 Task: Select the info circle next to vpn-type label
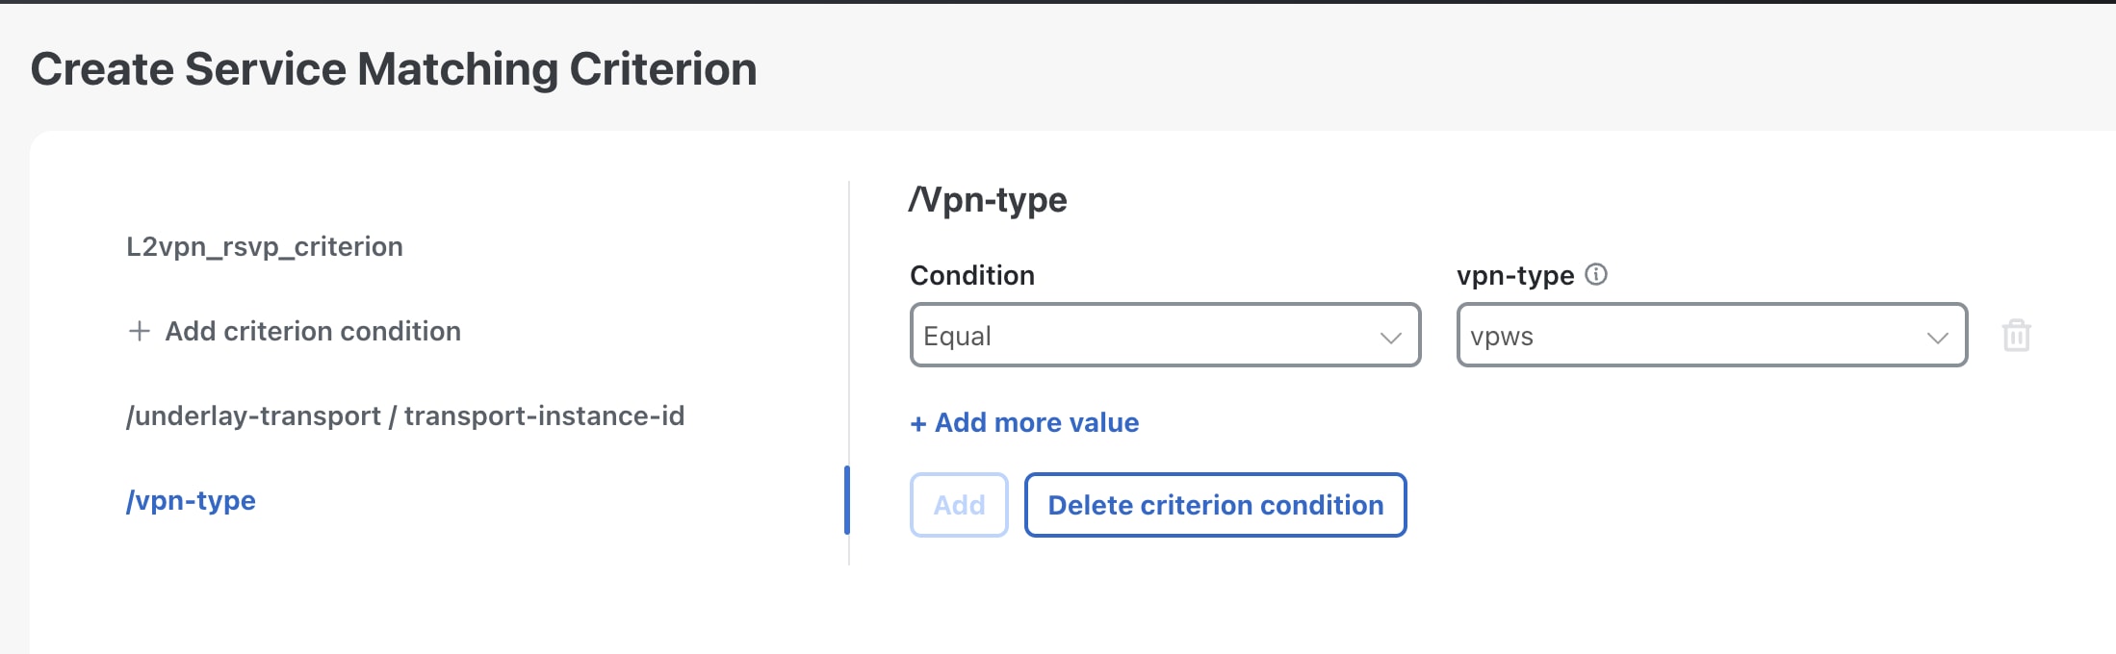click(x=1598, y=276)
